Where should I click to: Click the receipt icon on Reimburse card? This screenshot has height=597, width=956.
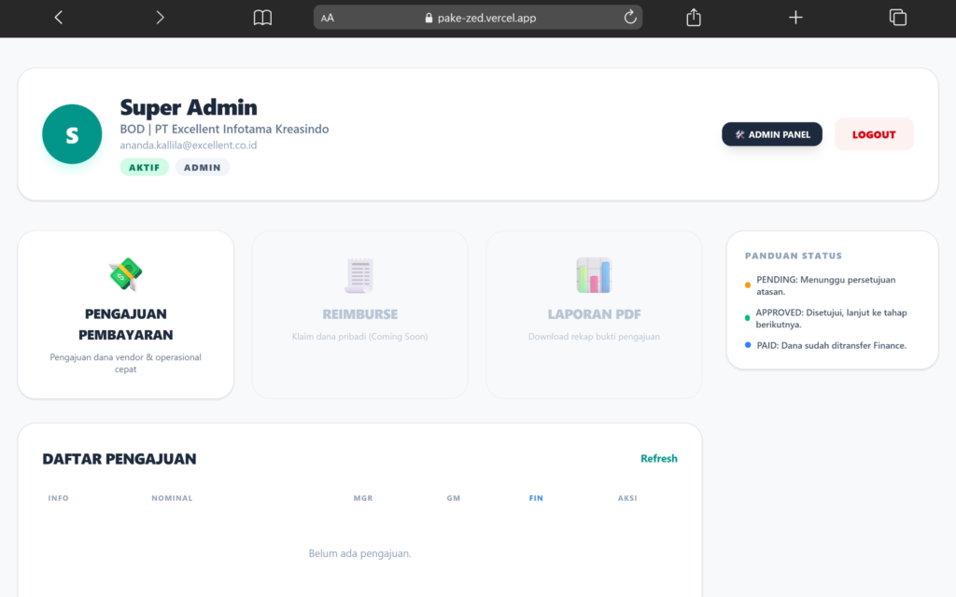point(359,276)
